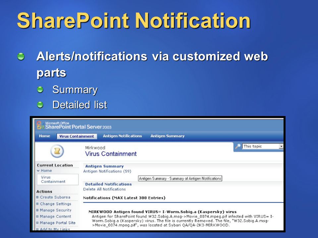Click the Antigen Summary tooltip box
Viewport: 318px width, 238px height.
tap(180, 178)
